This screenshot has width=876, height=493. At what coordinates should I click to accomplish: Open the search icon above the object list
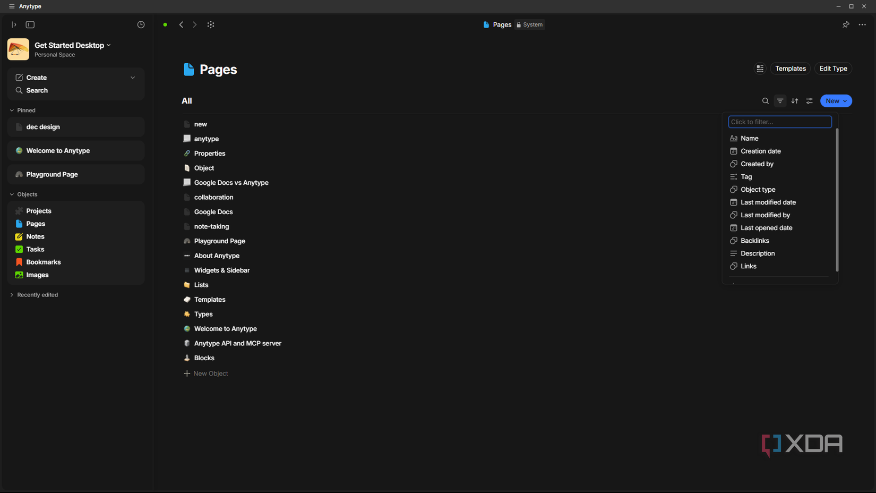[766, 100]
